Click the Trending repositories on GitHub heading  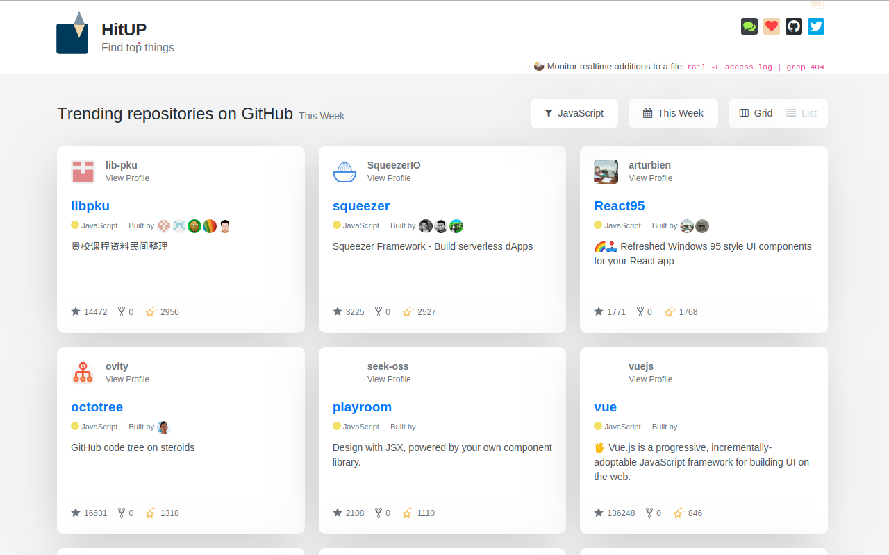175,114
